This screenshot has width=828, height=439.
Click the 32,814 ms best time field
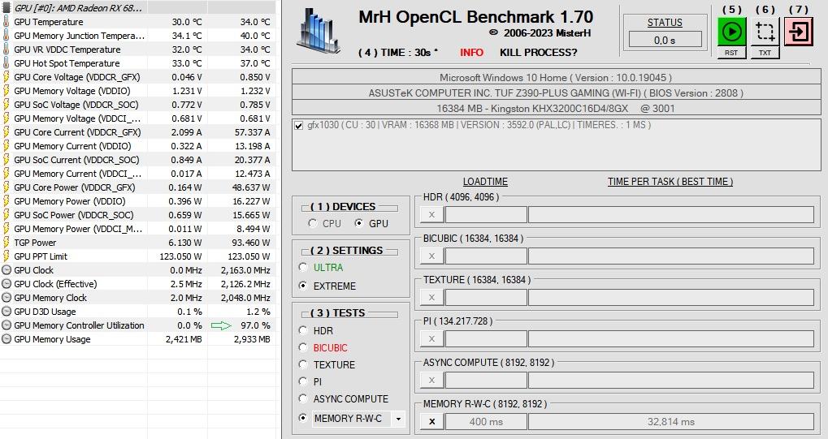671,422
